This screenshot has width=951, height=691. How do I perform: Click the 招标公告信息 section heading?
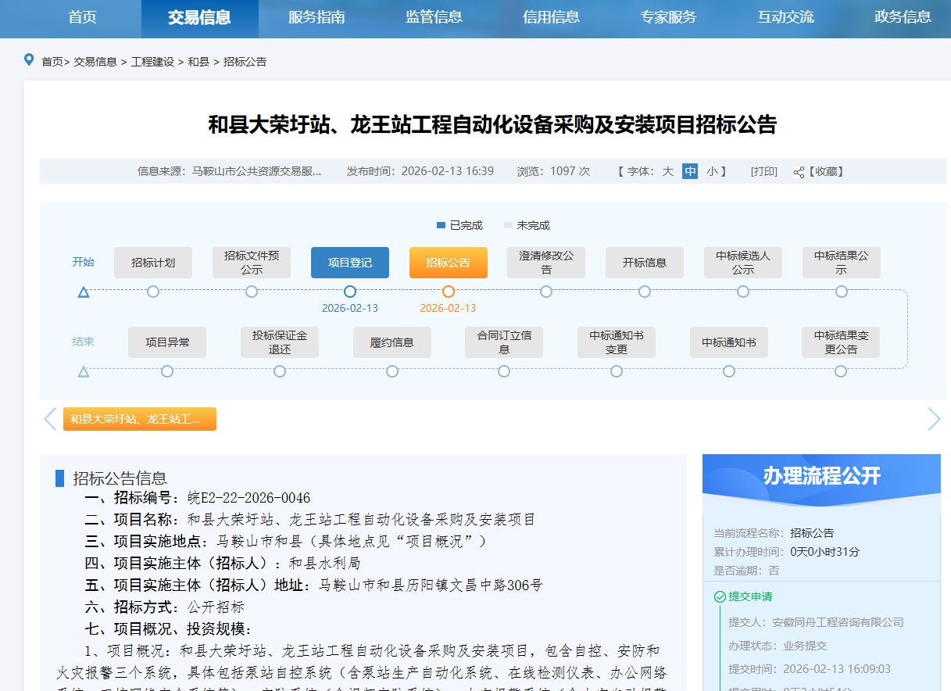[x=120, y=478]
